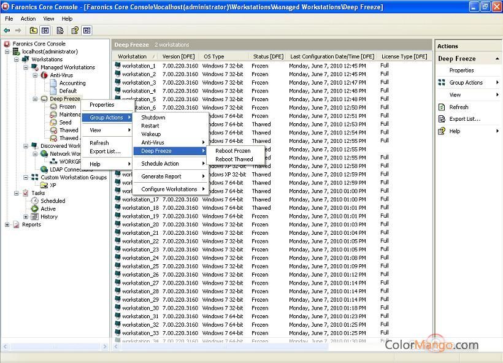Collapse the Custom Workstation Groups node

pyautogui.click(x=26, y=177)
